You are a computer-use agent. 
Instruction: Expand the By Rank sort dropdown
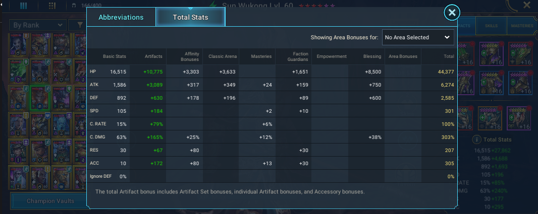(x=37, y=25)
